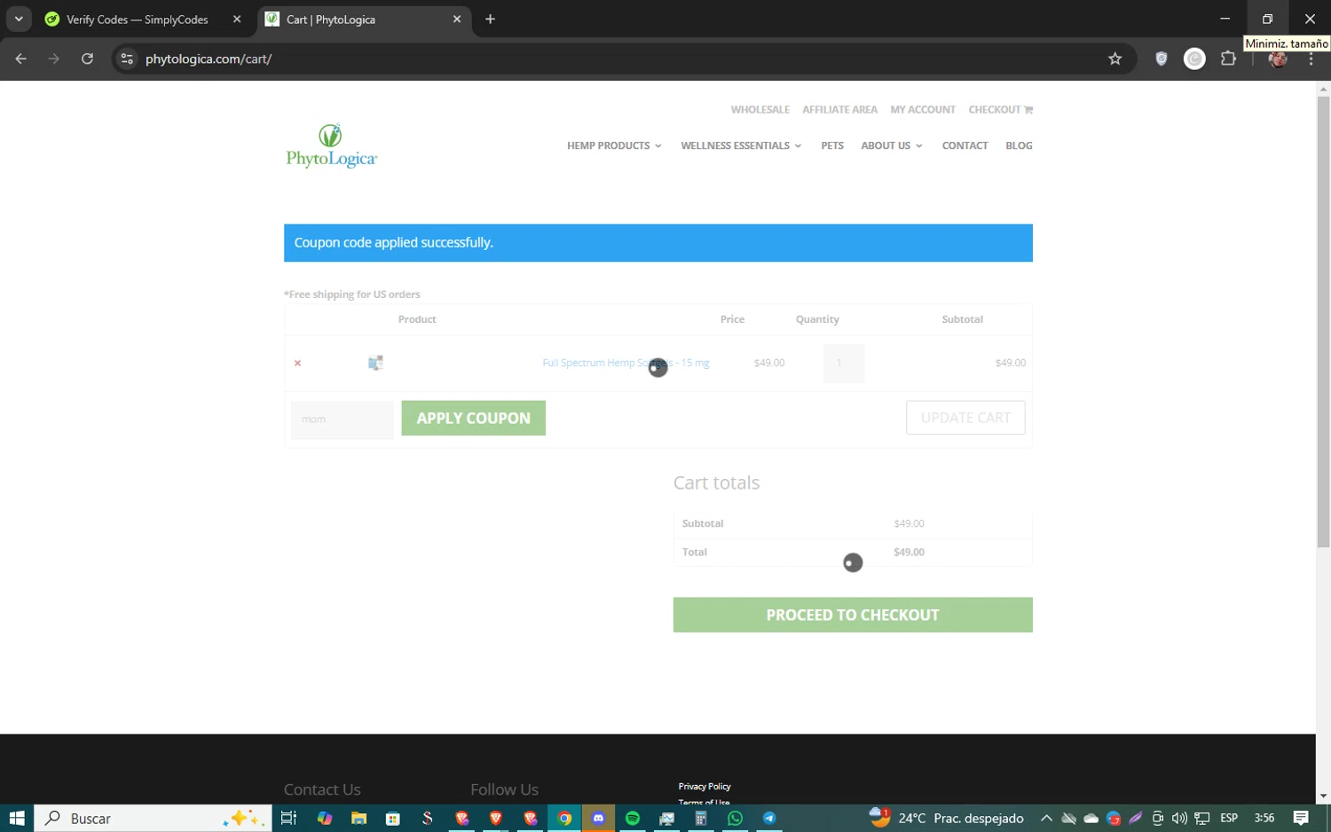Viewport: 1331px width, 832px height.
Task: Open Blog page
Action: click(x=1019, y=145)
